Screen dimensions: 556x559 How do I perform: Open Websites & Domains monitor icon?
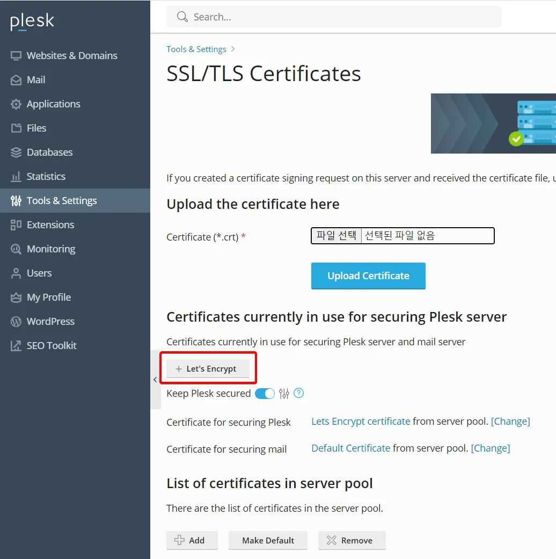point(16,56)
